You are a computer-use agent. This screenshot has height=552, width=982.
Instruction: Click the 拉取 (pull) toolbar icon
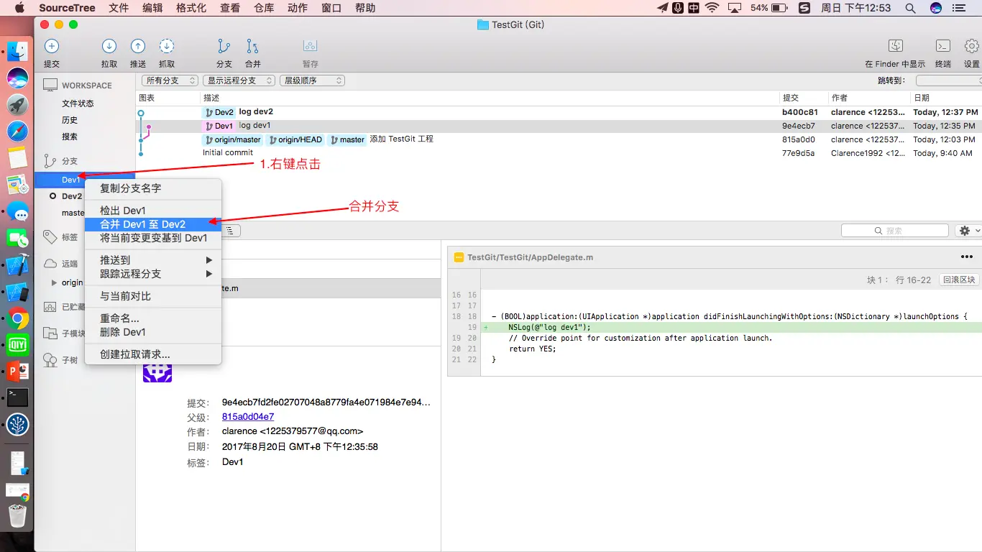pyautogui.click(x=109, y=46)
